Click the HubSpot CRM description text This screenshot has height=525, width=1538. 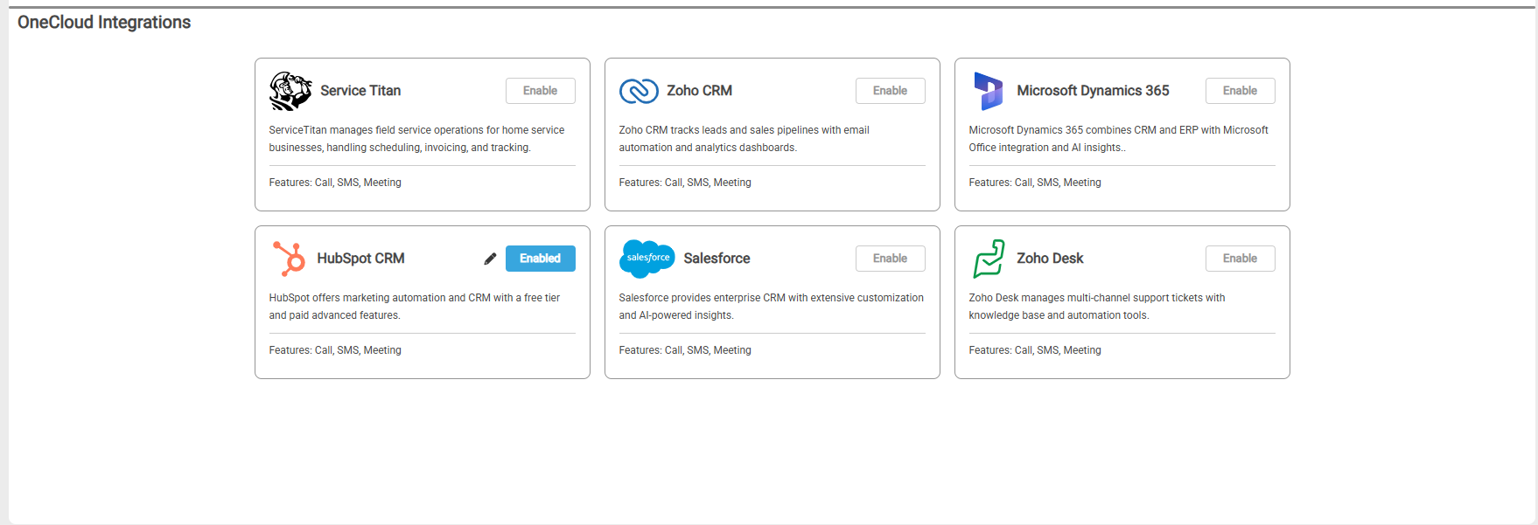pyautogui.click(x=414, y=307)
